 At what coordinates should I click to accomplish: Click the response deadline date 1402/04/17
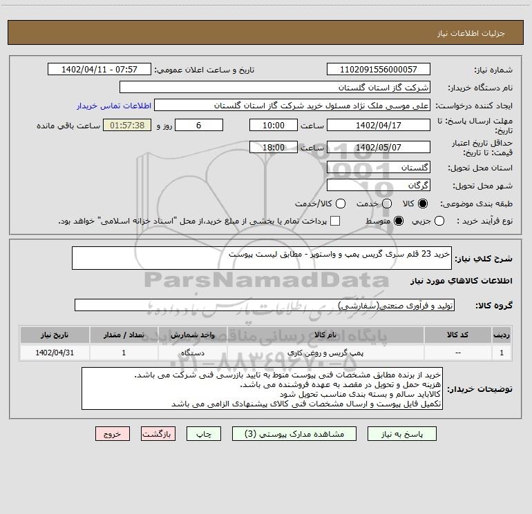379,125
